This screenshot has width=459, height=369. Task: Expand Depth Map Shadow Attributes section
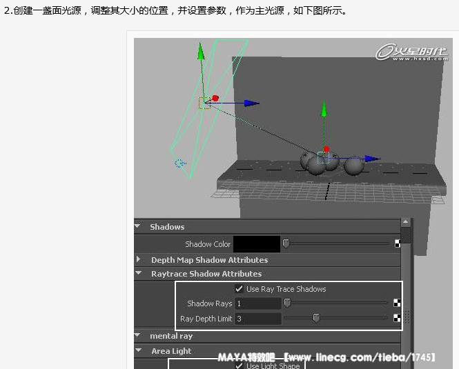pyautogui.click(x=137, y=259)
